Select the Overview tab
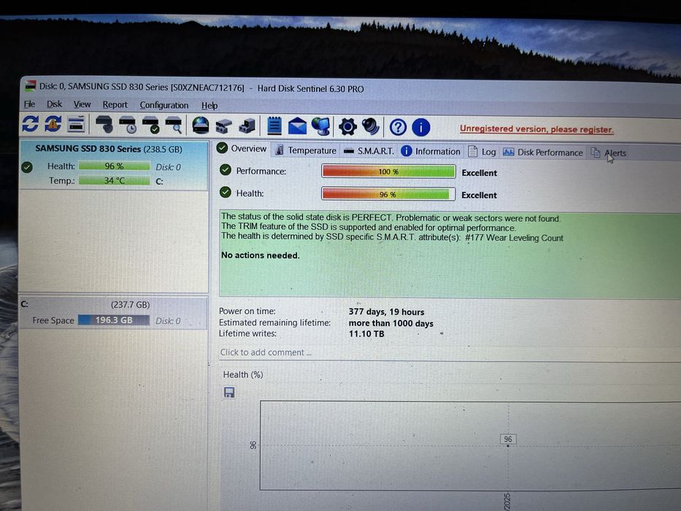681x511 pixels. pos(242,149)
